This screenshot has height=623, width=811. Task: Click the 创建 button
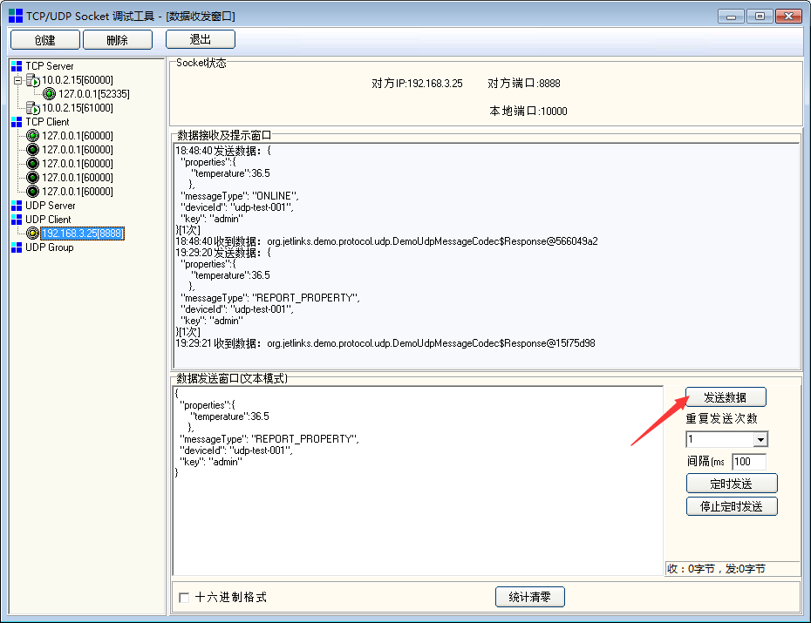point(44,39)
